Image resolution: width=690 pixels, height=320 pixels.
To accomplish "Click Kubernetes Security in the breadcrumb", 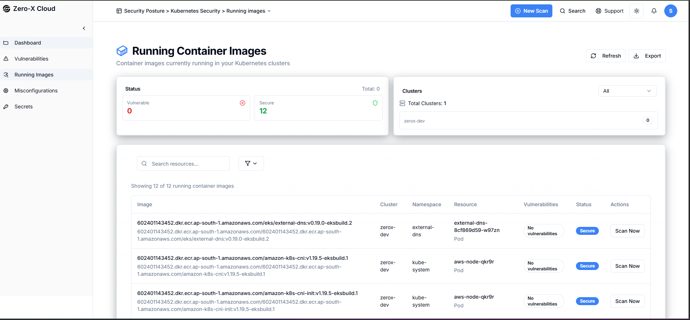I will pos(195,11).
